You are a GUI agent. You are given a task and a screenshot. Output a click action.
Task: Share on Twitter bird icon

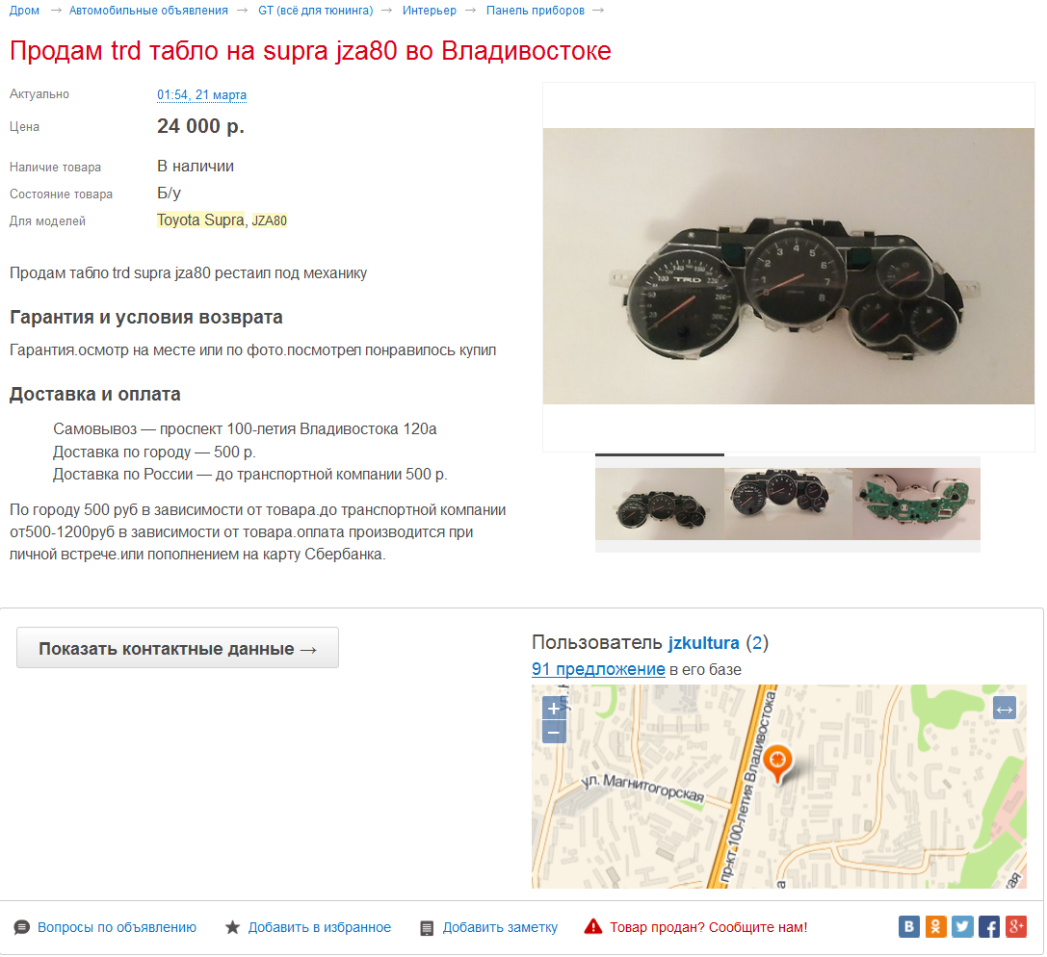coord(962,926)
